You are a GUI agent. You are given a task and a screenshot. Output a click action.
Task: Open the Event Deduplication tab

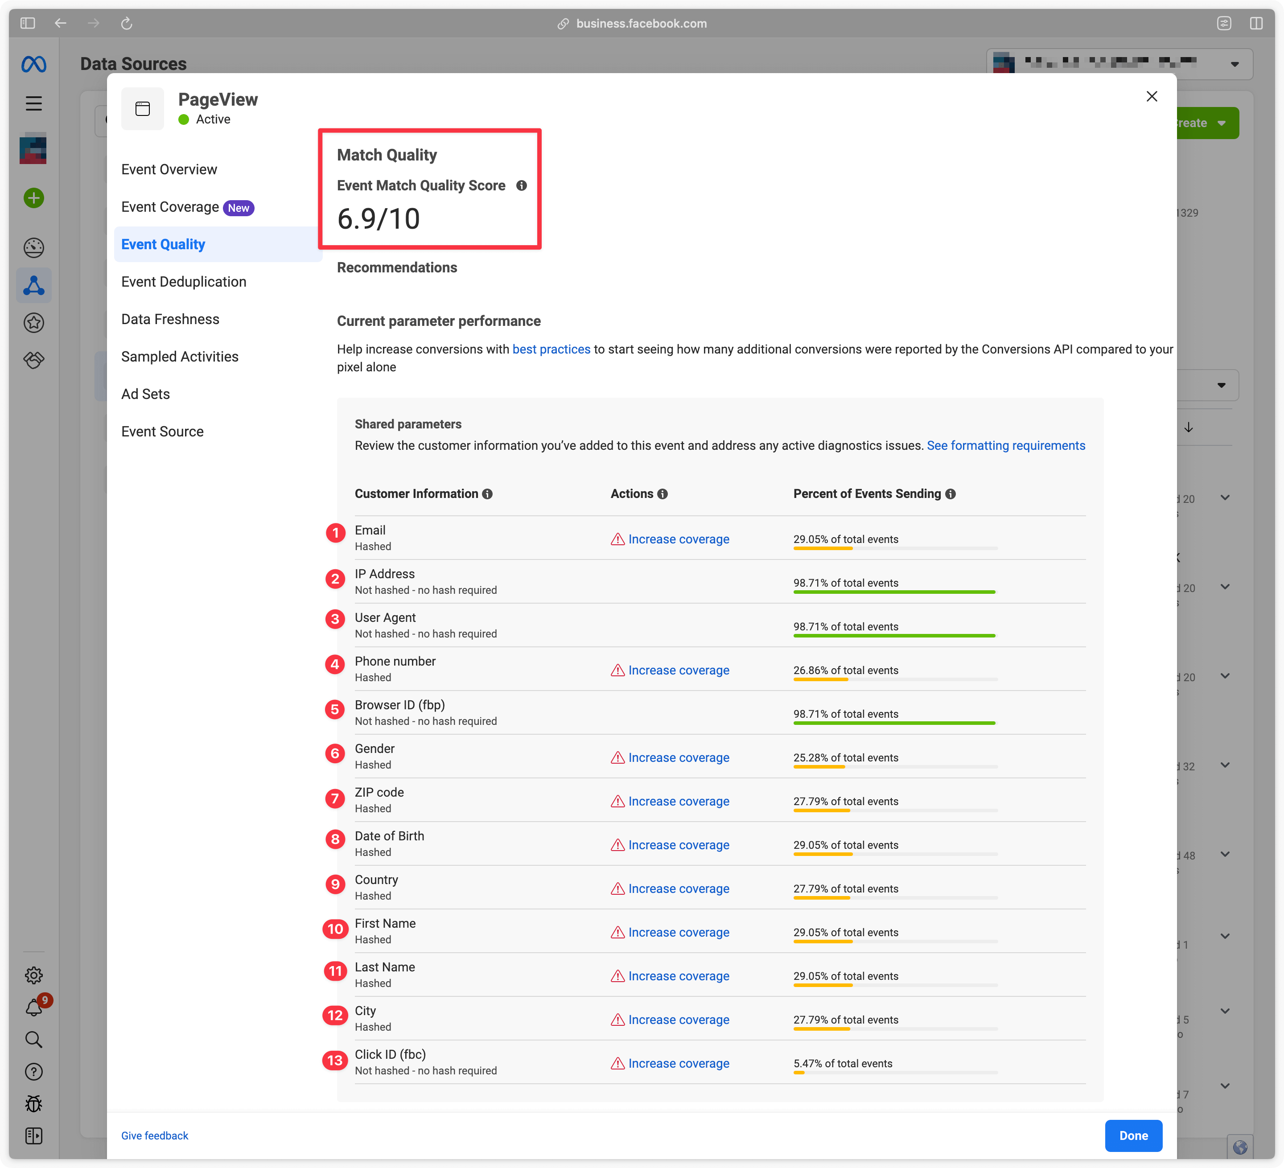(183, 282)
